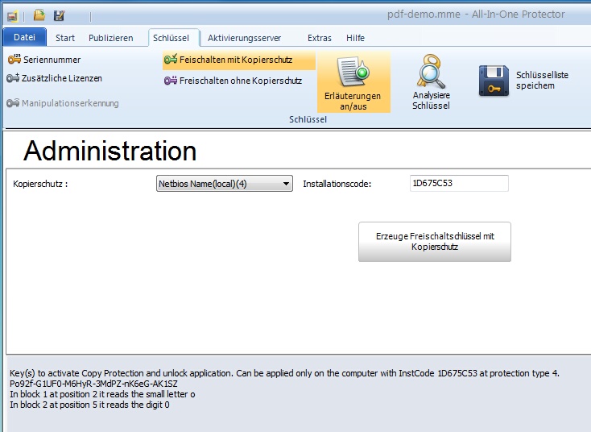Click the open folder icon in title bar
Viewport: 591px width, 432px height.
pos(39,15)
